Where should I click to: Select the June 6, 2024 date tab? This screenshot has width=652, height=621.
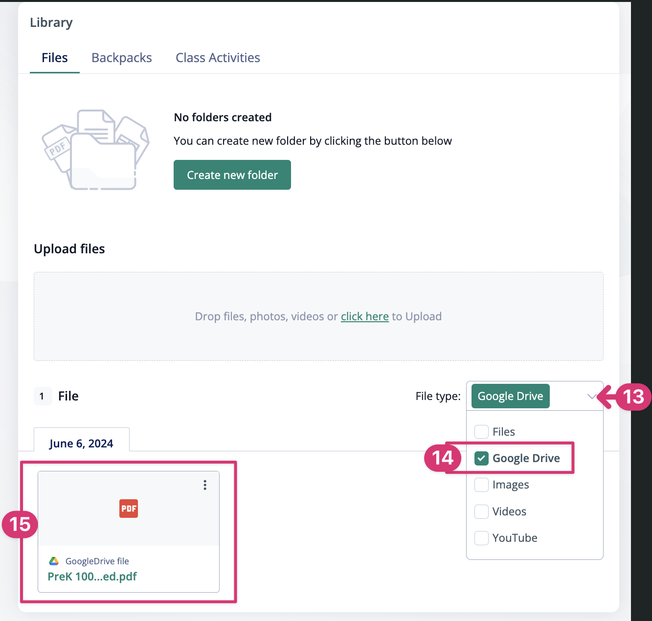pos(81,443)
